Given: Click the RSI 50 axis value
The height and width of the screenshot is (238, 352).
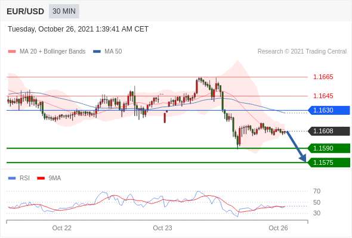Looking at the screenshot, I should (x=317, y=202).
